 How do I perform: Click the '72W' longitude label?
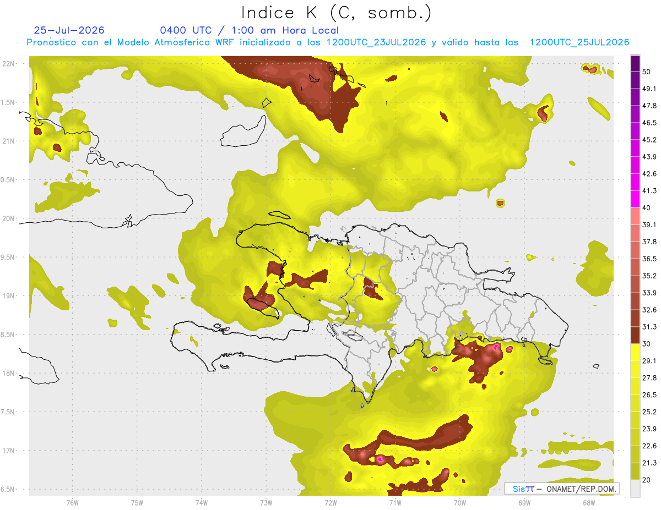(x=330, y=503)
